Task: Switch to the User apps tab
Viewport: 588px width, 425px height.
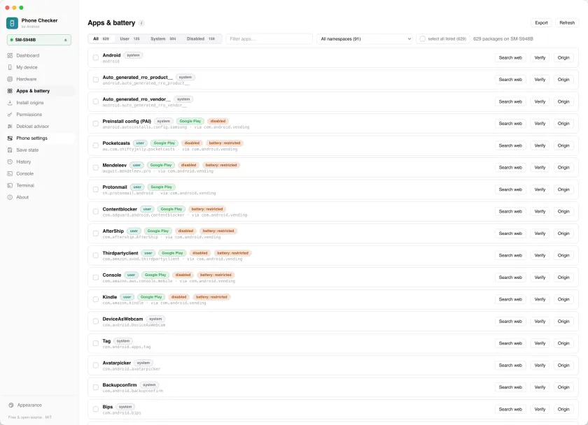Action: pos(129,39)
